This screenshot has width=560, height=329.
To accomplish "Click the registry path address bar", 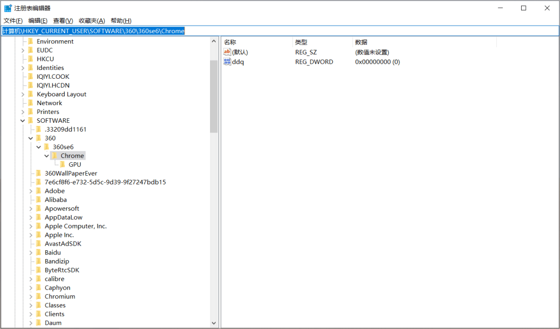I will pos(279,31).
